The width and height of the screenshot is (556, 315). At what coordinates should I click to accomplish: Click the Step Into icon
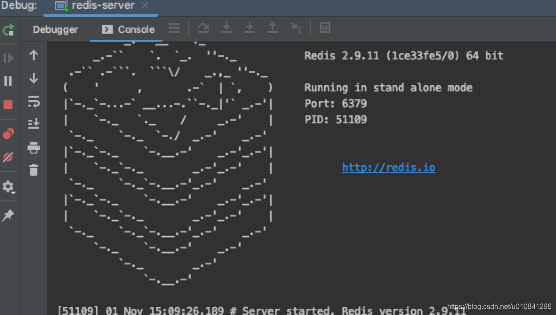click(250, 28)
